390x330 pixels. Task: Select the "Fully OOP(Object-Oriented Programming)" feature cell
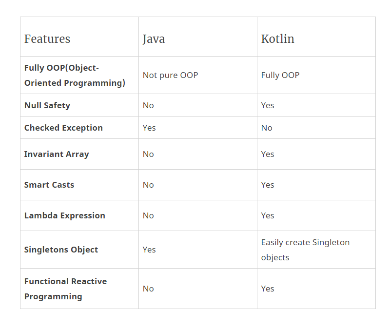75,75
